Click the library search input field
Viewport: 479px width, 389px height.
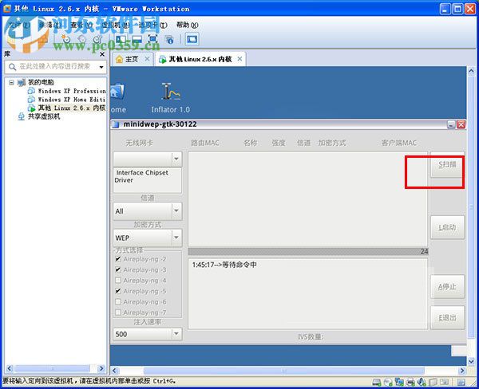click(55, 66)
